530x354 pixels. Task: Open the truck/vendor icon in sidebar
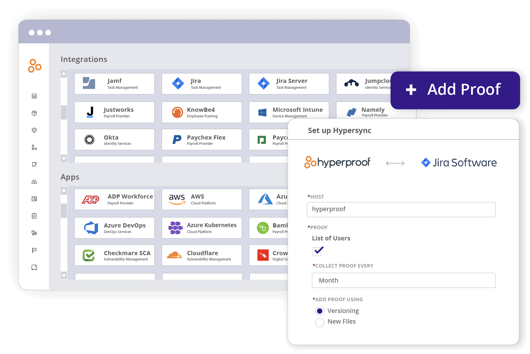pyautogui.click(x=34, y=267)
